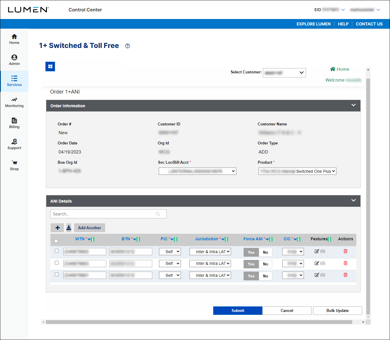This screenshot has width=390, height=340.
Task: Click the PIC column info icon
Action: [x=176, y=239]
